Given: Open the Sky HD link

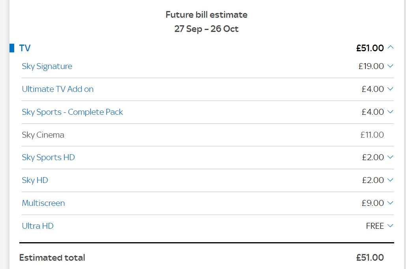Looking at the screenshot, I should [x=35, y=180].
